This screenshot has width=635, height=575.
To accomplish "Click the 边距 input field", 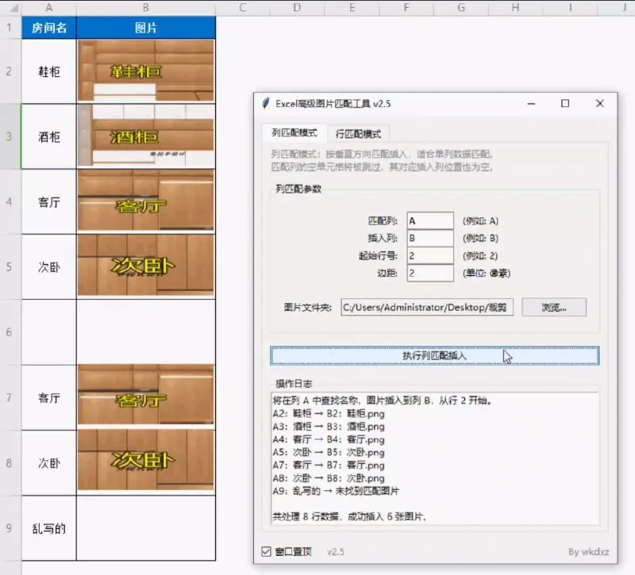I will (x=429, y=273).
